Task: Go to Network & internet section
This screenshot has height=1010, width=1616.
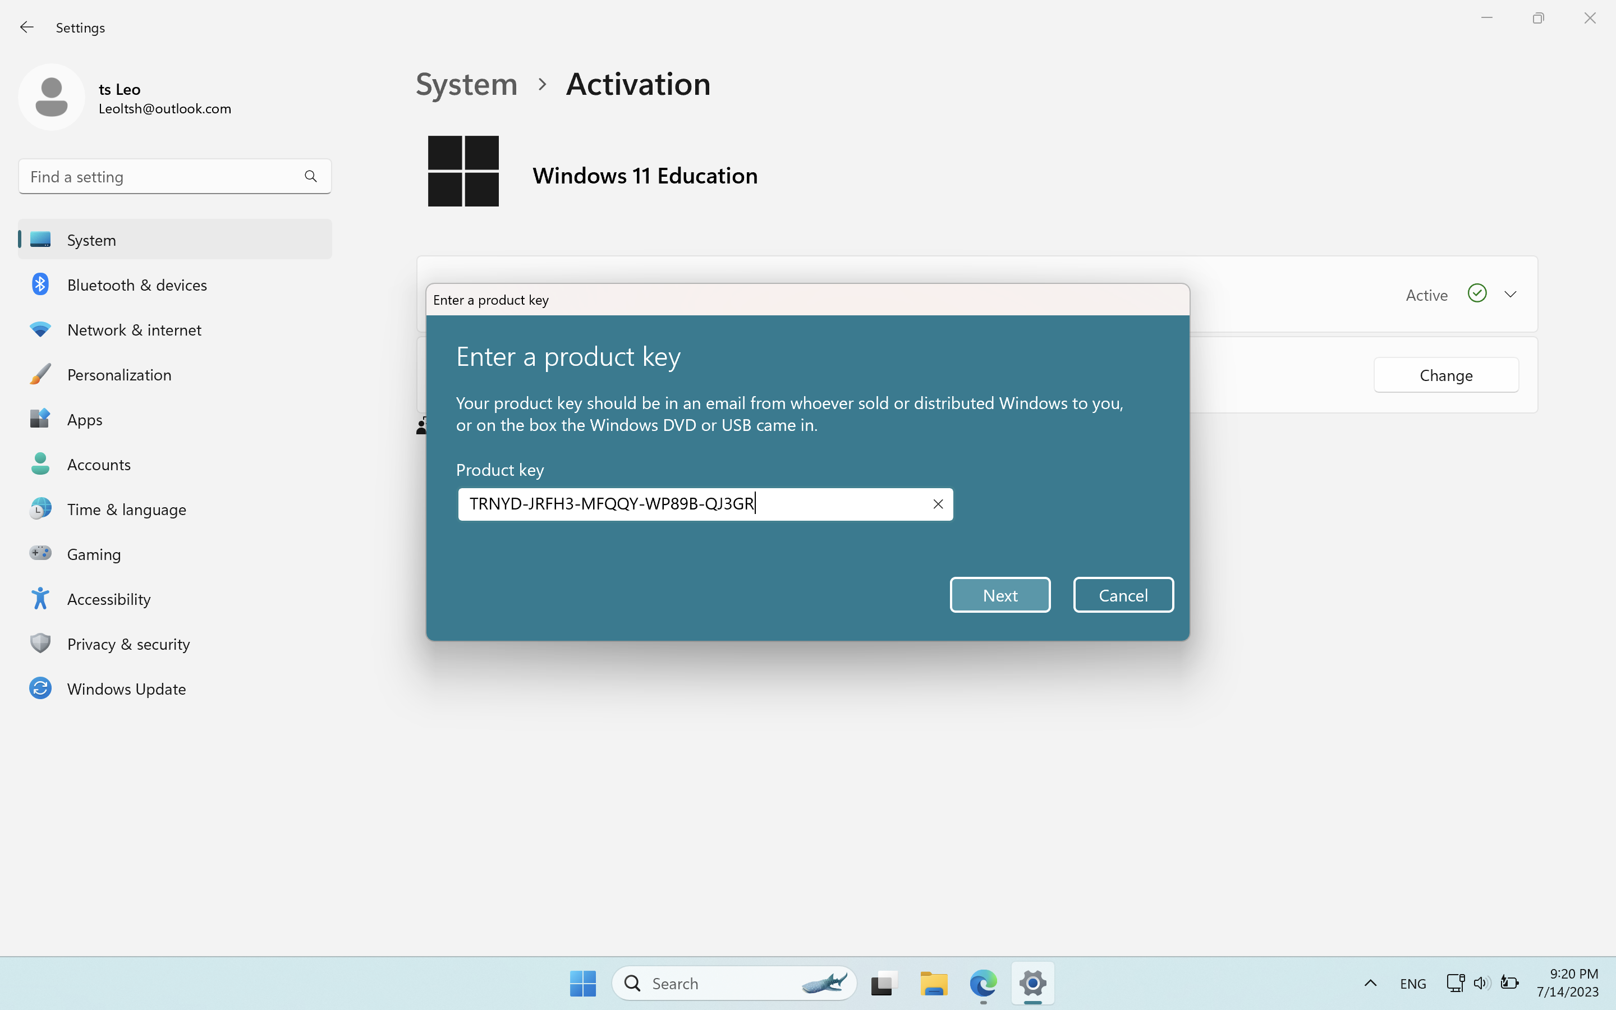Action: (x=134, y=330)
